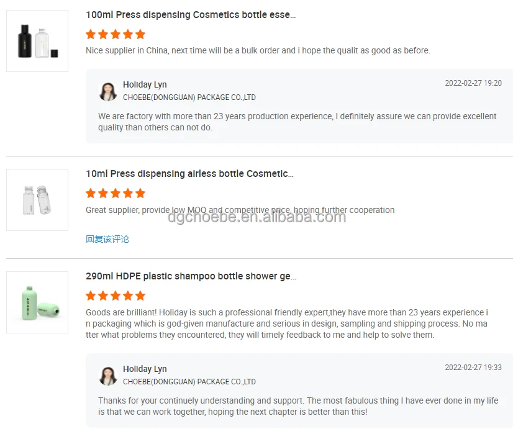Open the 100ml Press dispensing Cosmetics bottle title
Viewport: 513px width, 434px height.
pyautogui.click(x=191, y=15)
